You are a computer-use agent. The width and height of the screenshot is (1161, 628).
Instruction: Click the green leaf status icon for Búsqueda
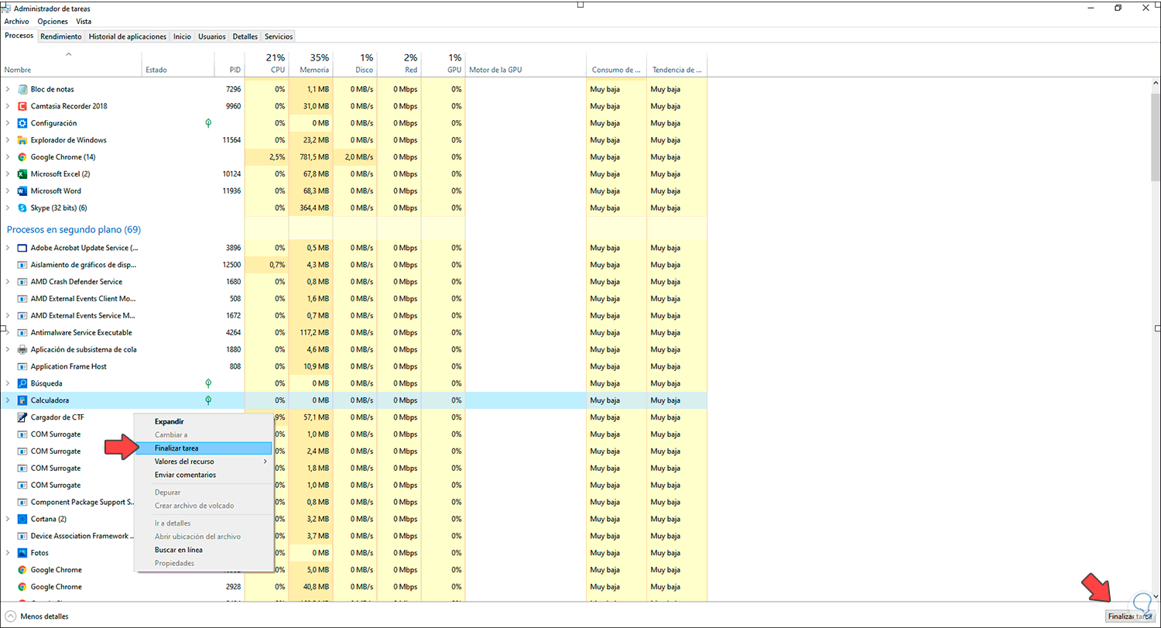208,383
